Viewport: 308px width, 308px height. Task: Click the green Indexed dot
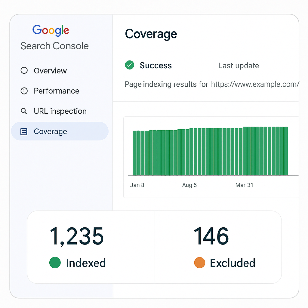(x=55, y=263)
